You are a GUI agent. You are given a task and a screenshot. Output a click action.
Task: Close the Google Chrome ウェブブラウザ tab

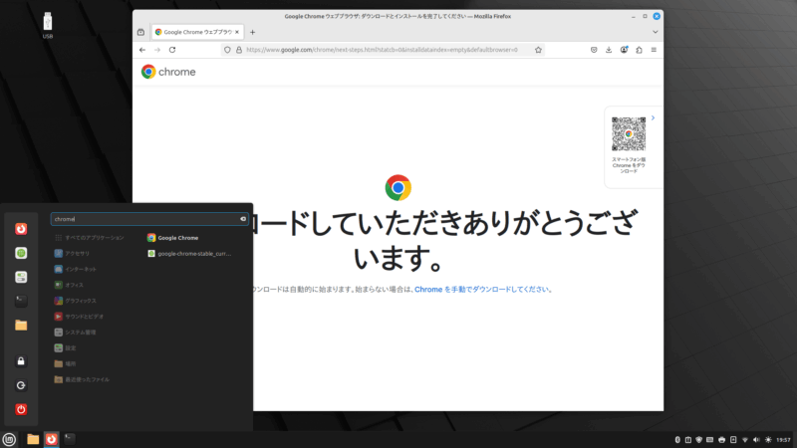tap(237, 32)
